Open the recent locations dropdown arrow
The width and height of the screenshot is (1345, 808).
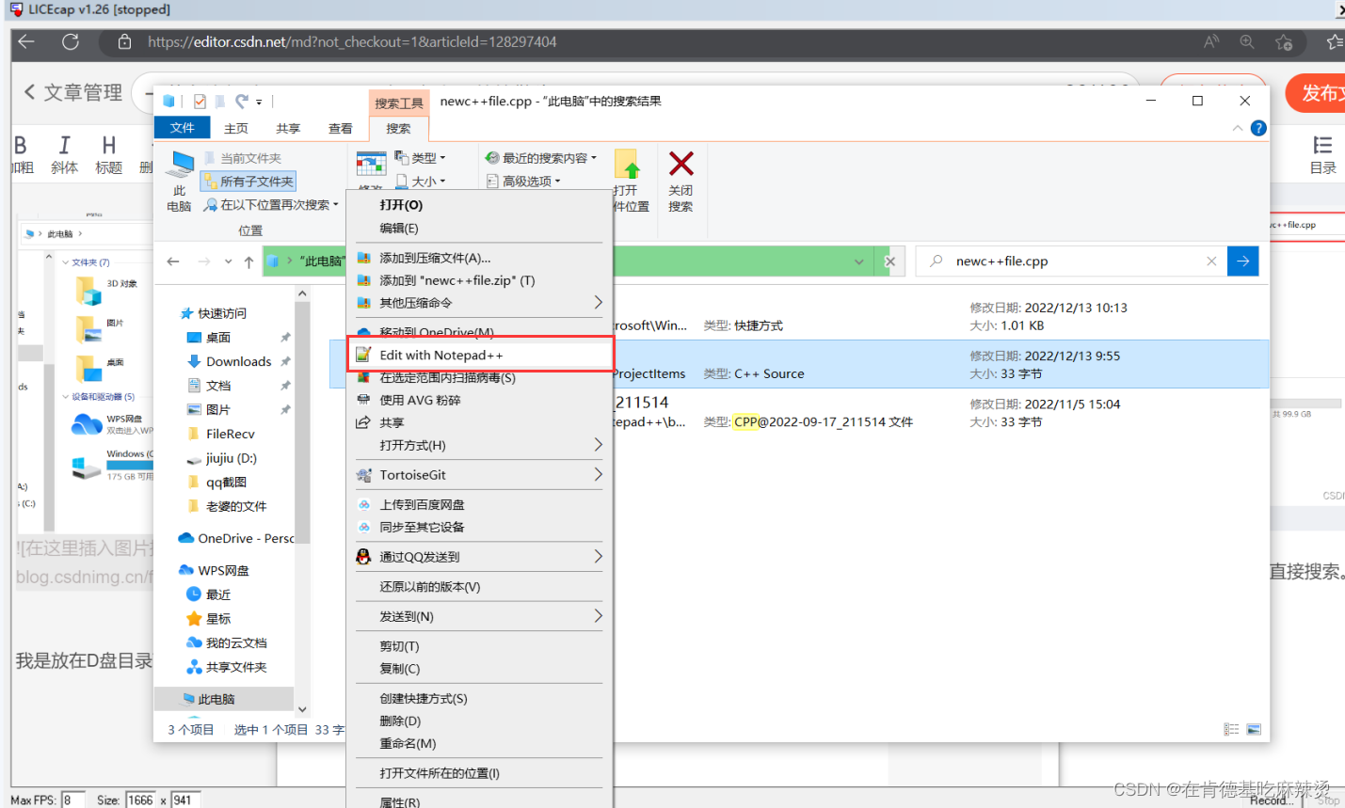[x=228, y=261]
